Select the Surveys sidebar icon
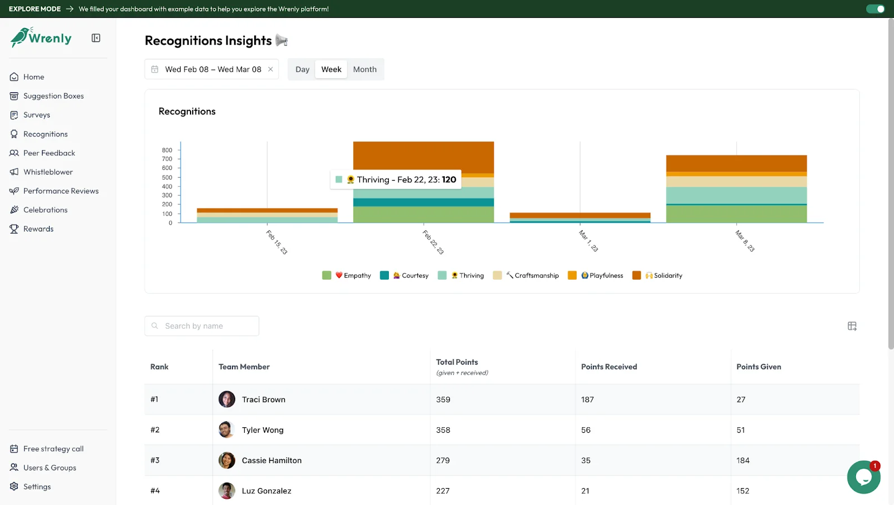This screenshot has height=505, width=894. tap(13, 115)
